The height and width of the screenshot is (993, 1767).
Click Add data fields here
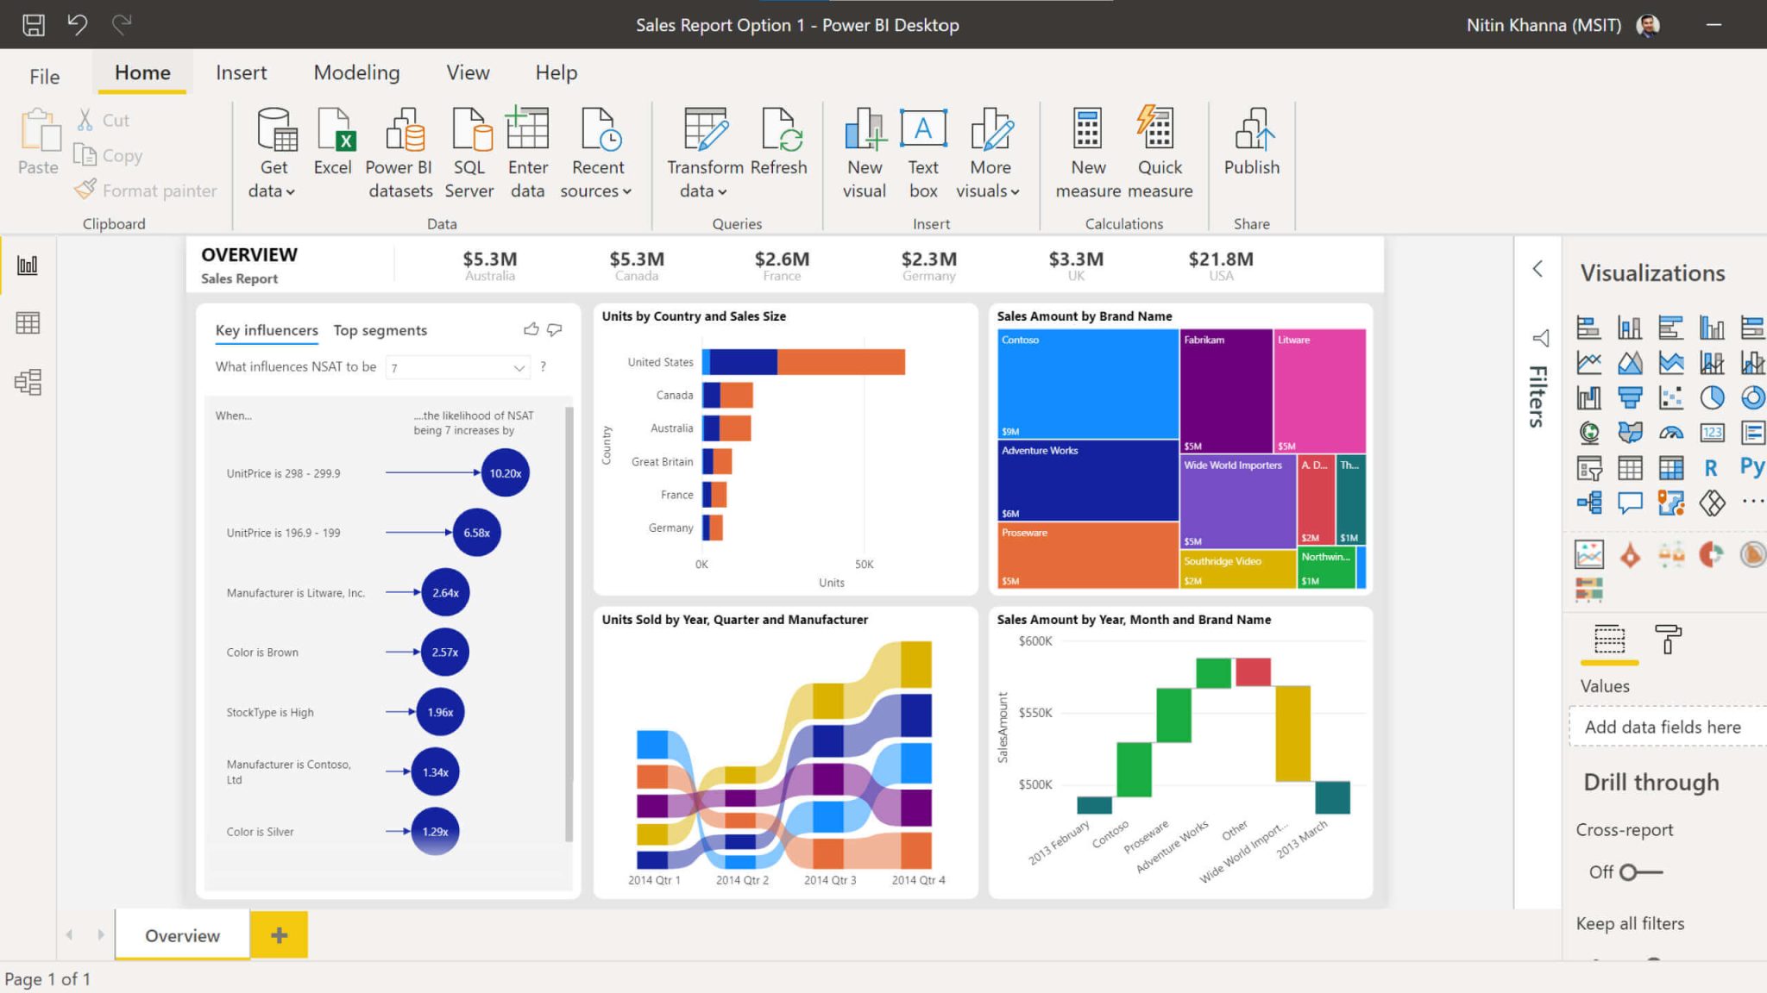click(x=1663, y=727)
